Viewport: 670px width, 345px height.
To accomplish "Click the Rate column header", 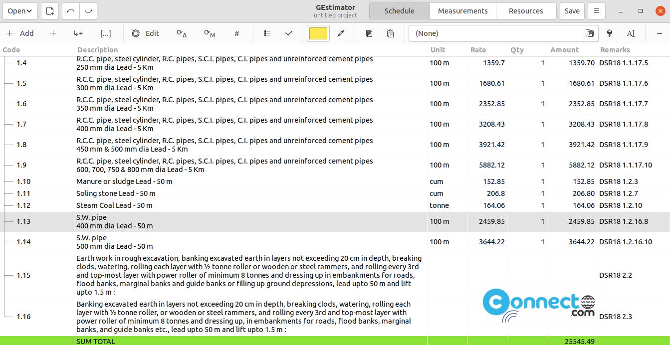I will [478, 50].
